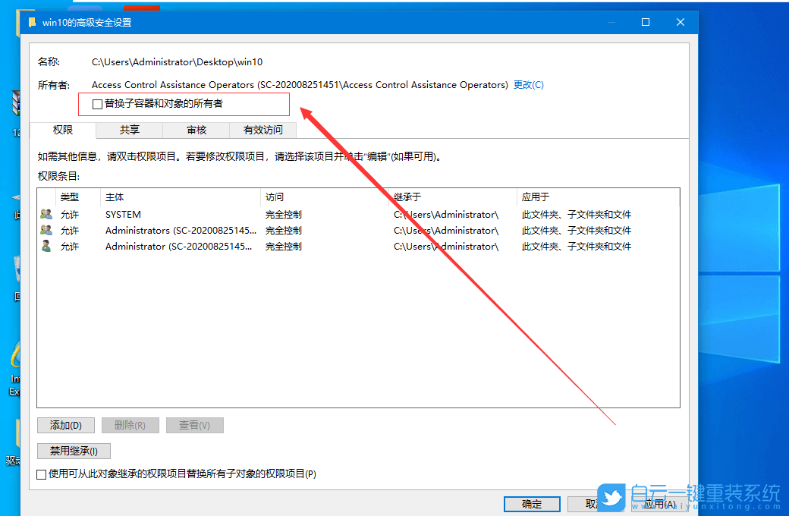Viewport: 789px width, 516px height.
Task: Open the 有效访问 tab
Action: coord(262,130)
